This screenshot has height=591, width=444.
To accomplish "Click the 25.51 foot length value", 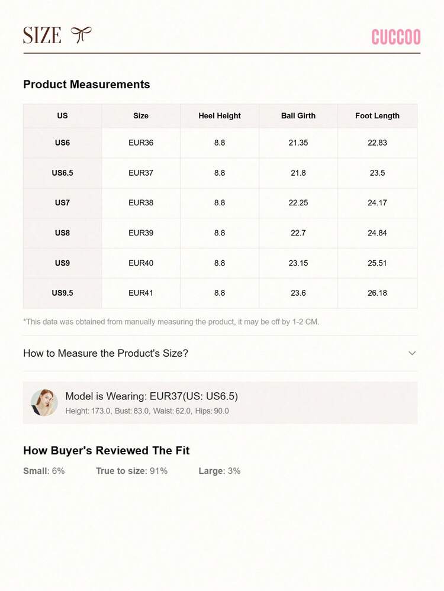I will [377, 263].
